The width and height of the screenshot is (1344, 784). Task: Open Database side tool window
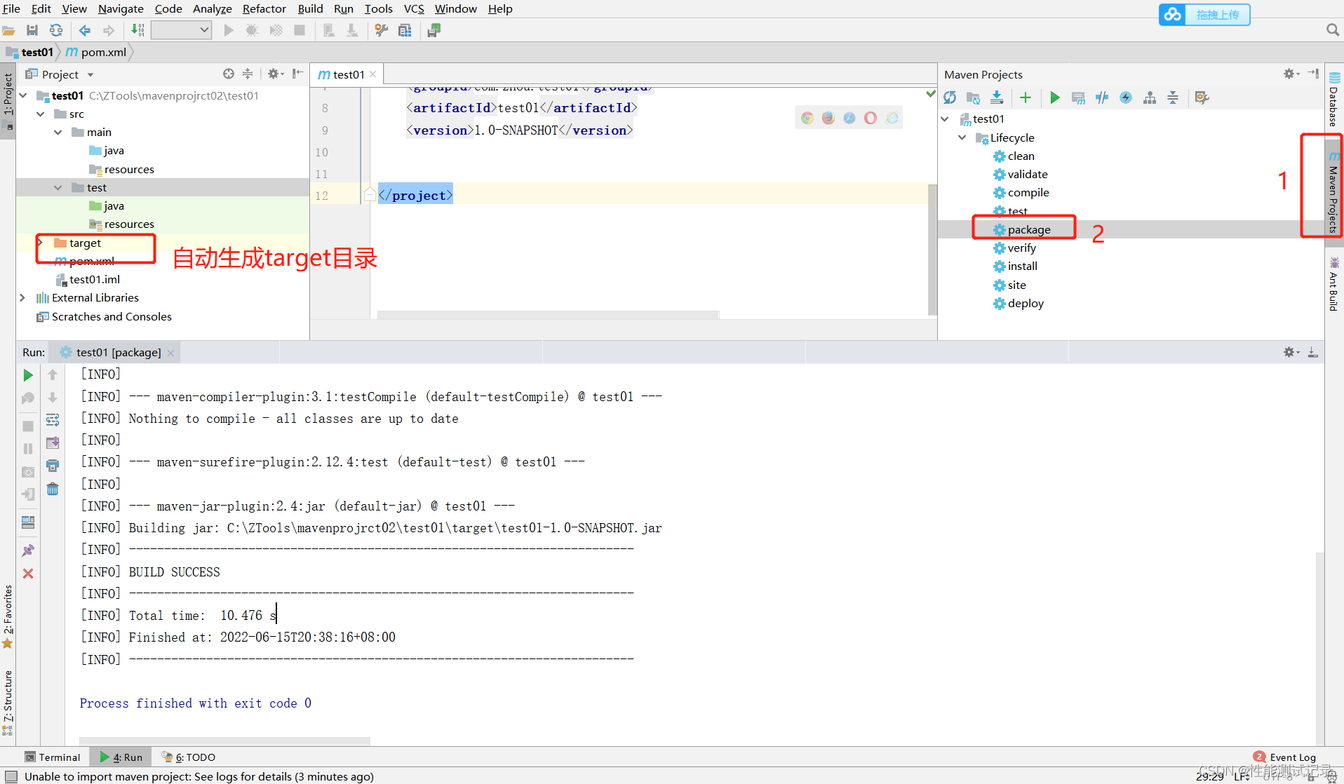tap(1334, 100)
